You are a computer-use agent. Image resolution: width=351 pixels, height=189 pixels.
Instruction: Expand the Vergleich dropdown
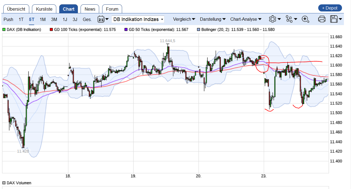184,19
